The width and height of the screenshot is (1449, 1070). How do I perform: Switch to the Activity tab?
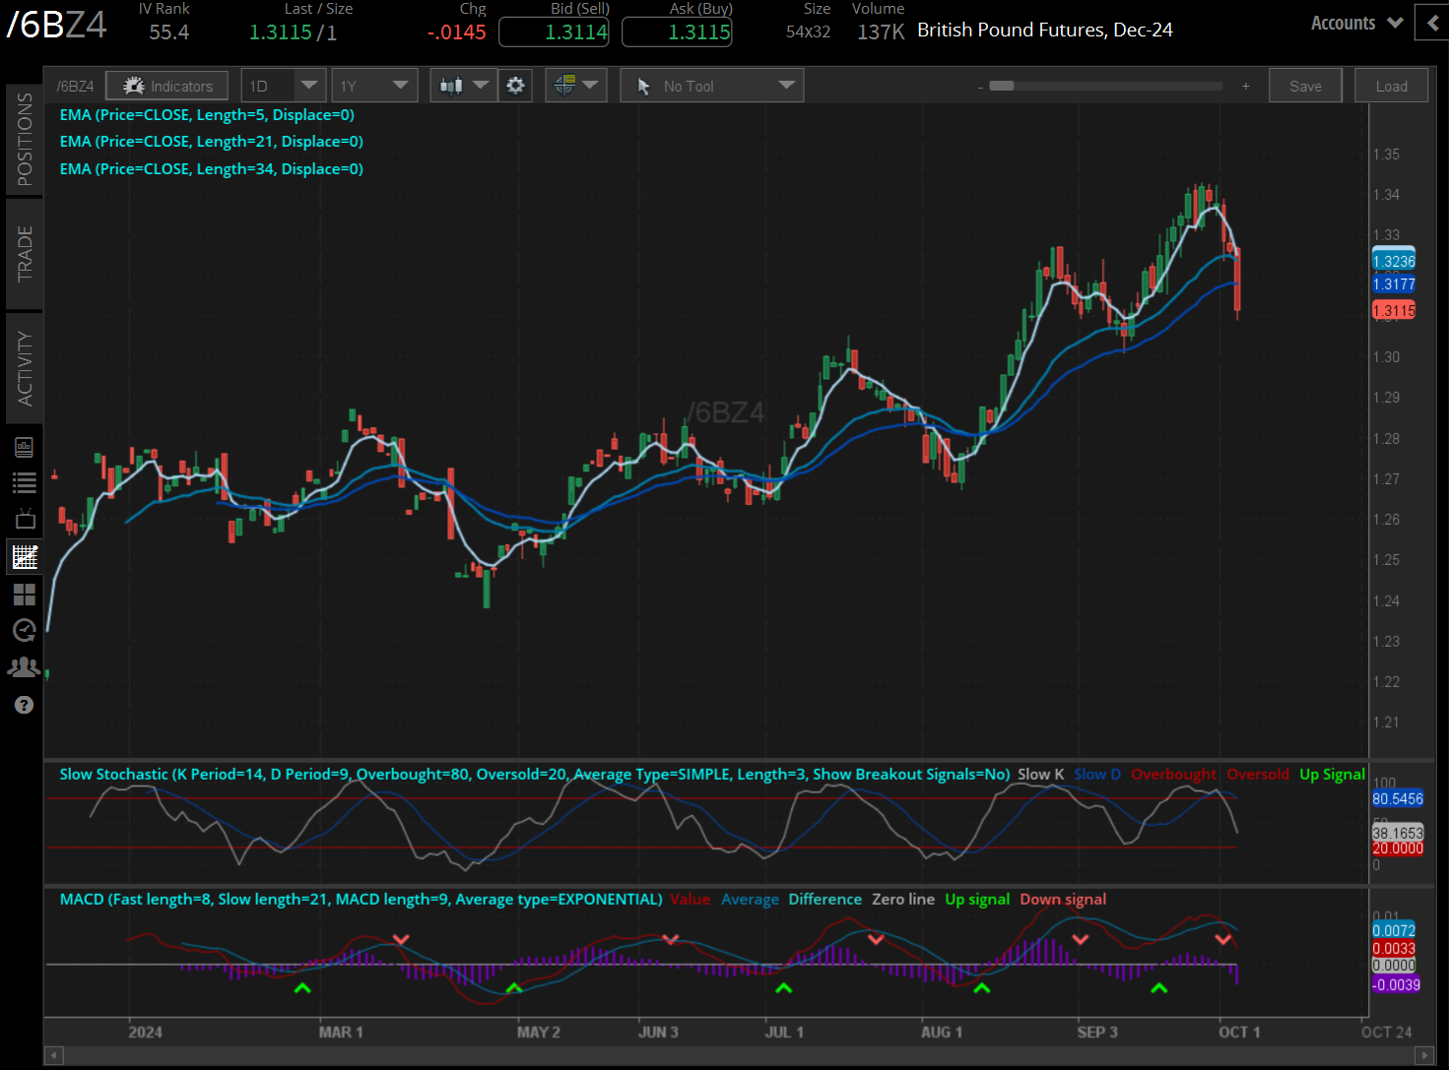coord(25,368)
